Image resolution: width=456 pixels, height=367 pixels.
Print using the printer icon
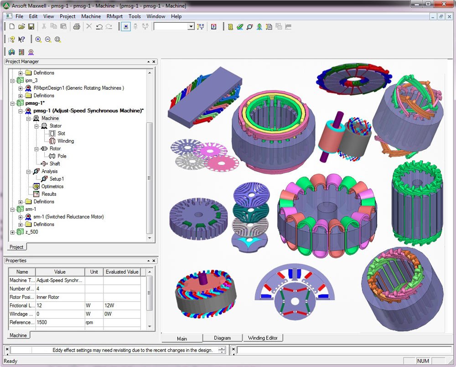(x=77, y=27)
